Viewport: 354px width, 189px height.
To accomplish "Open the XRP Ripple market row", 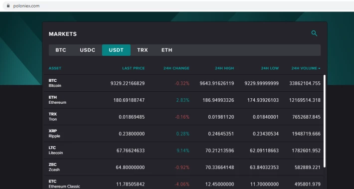I will [183, 134].
